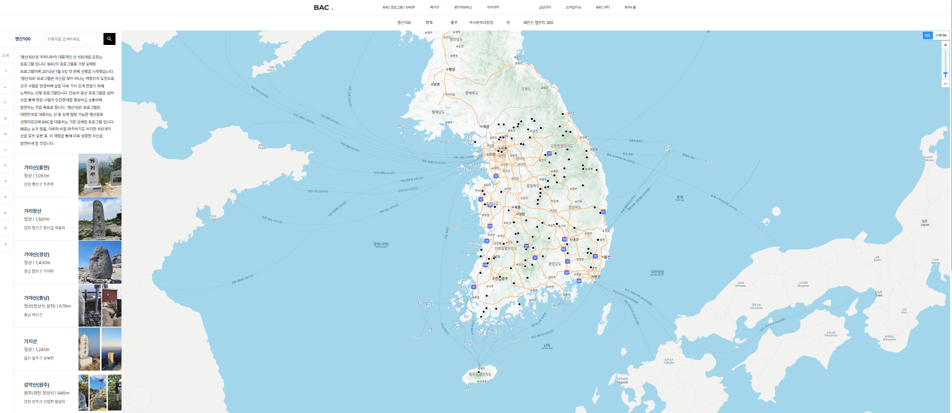
Task: Open the 가지산 mountain entry
Action: click(x=67, y=349)
